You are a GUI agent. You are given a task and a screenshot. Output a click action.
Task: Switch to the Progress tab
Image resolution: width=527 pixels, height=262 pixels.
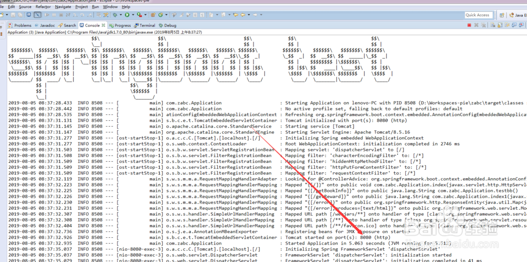pos(120,25)
